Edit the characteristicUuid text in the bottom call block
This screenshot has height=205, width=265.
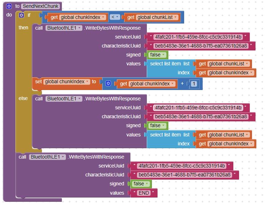184,175
